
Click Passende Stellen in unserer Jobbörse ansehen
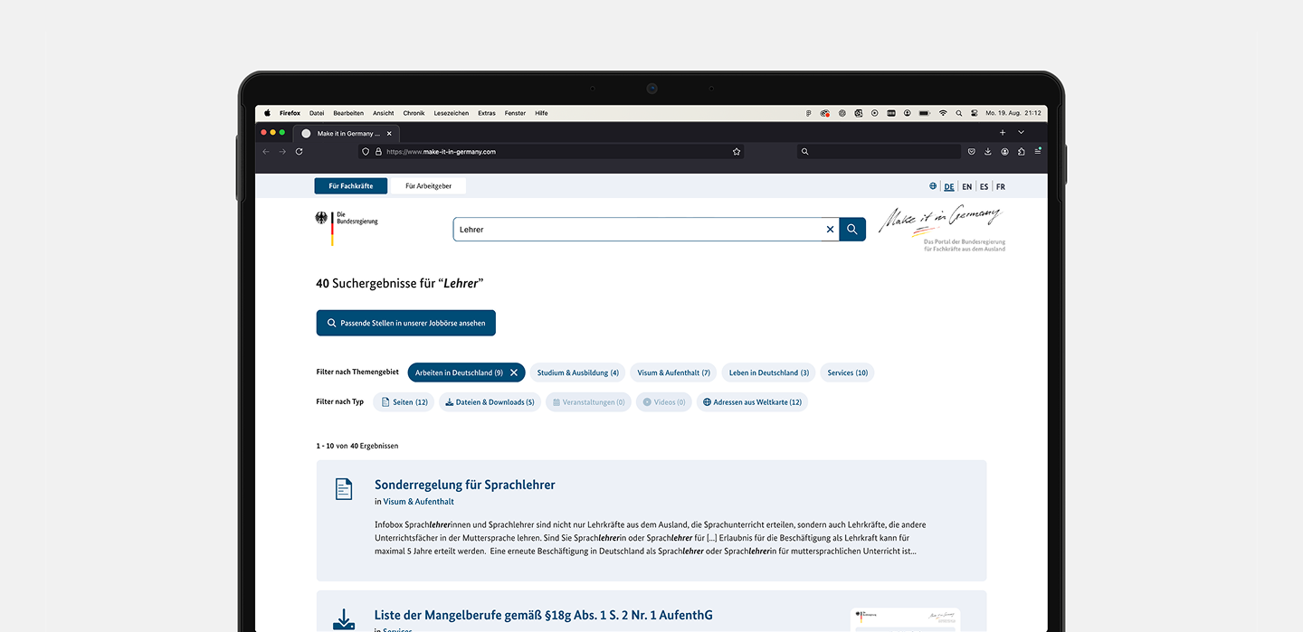tap(405, 323)
